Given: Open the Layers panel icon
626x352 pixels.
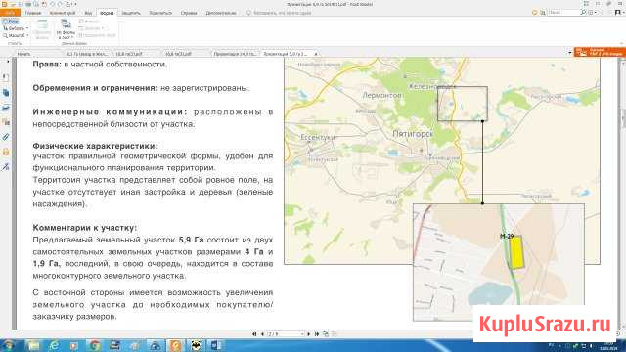Looking at the screenshot, I should (6, 108).
